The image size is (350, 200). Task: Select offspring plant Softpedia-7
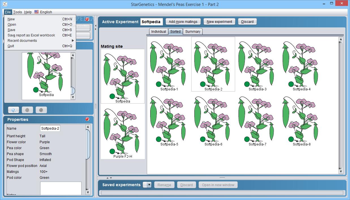coord(257,119)
